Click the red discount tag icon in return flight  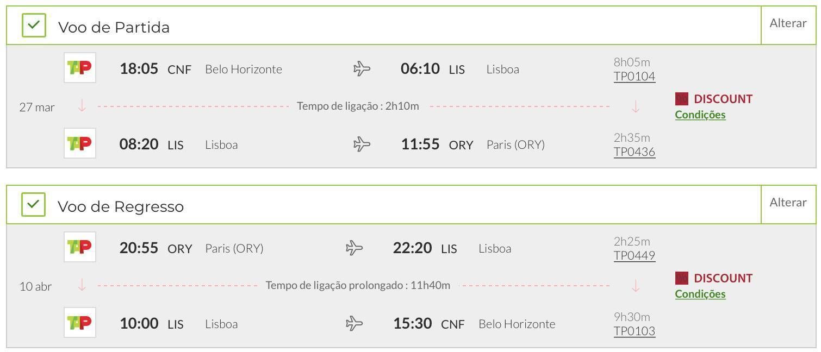(682, 278)
